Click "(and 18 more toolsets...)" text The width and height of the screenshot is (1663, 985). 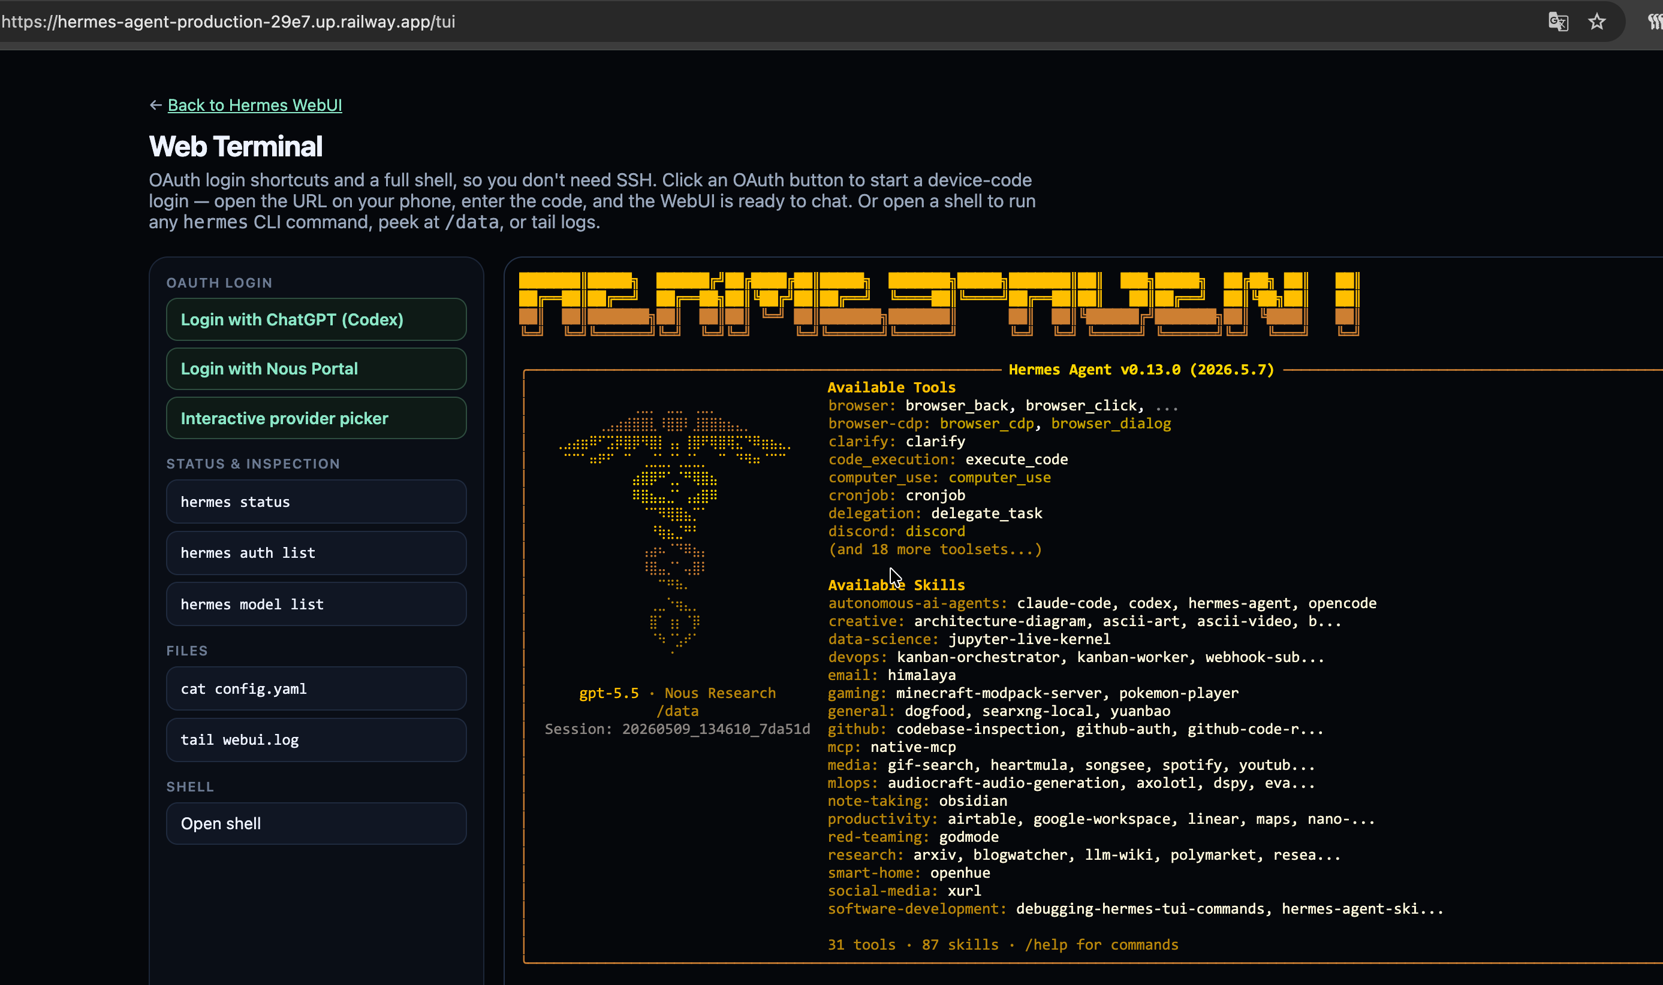pos(935,549)
